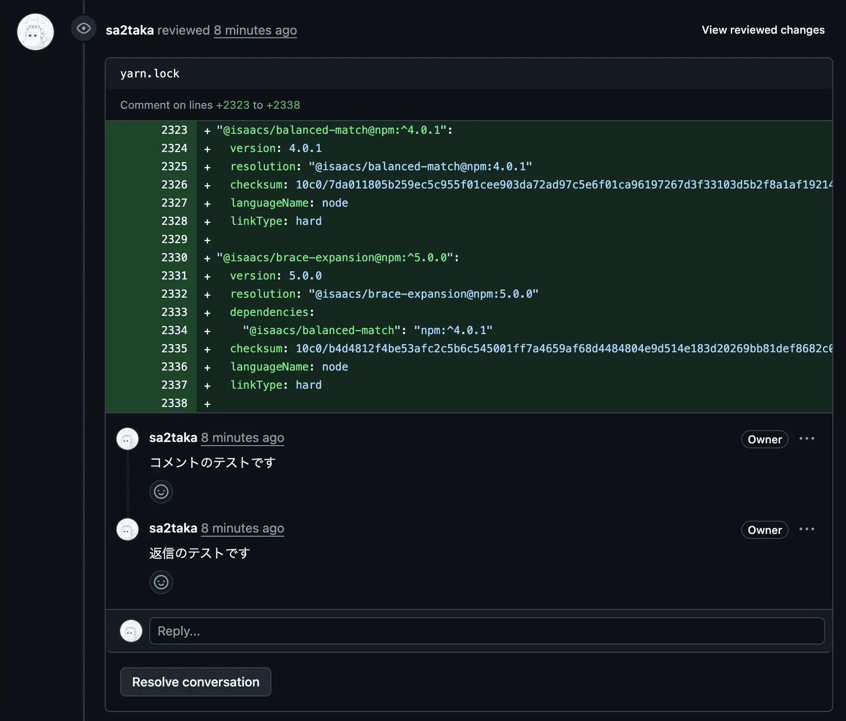Click sa2taka's username on the reply comment
The image size is (846, 721).
[x=173, y=528]
